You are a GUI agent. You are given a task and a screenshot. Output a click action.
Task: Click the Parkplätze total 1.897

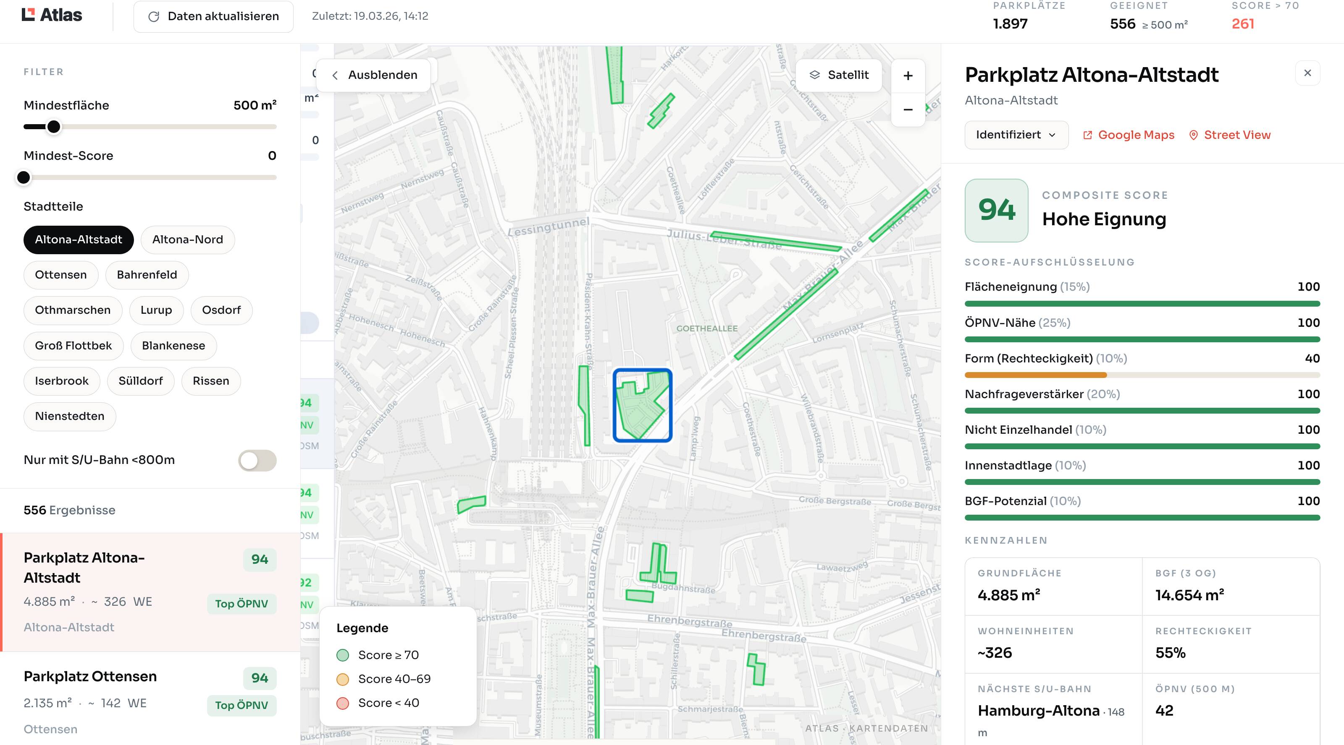pos(1010,24)
